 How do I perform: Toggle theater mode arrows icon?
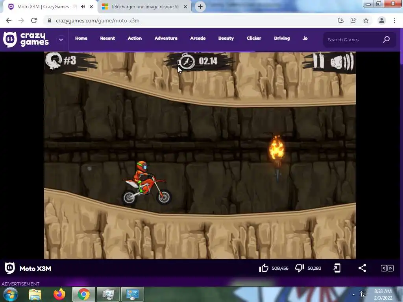387,268
